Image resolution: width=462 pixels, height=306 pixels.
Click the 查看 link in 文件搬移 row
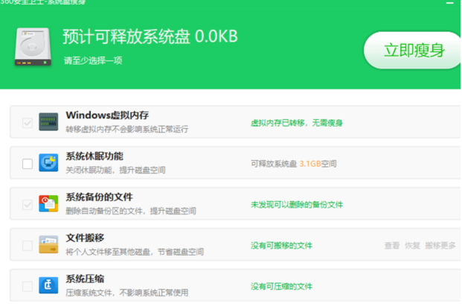tap(392, 246)
